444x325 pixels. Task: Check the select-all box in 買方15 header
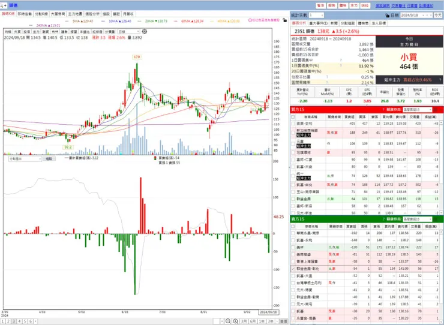click(293, 117)
